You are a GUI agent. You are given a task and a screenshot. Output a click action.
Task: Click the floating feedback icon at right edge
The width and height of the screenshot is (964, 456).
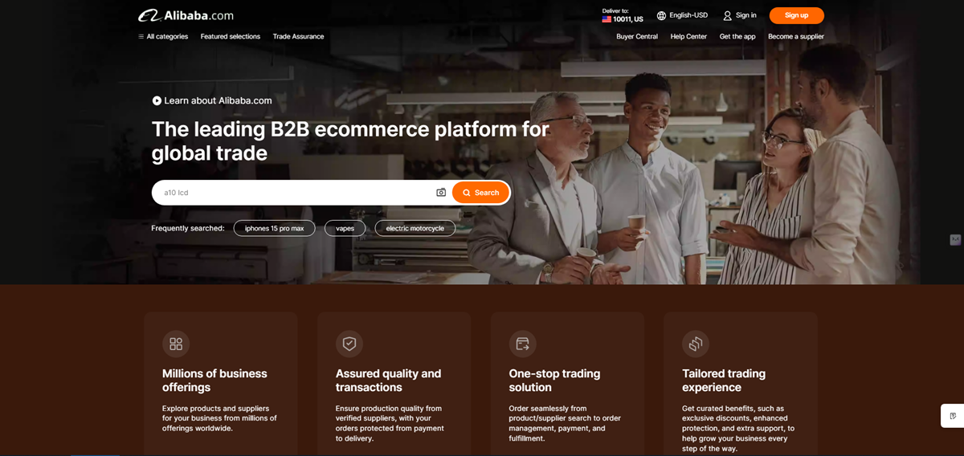pyautogui.click(x=953, y=416)
